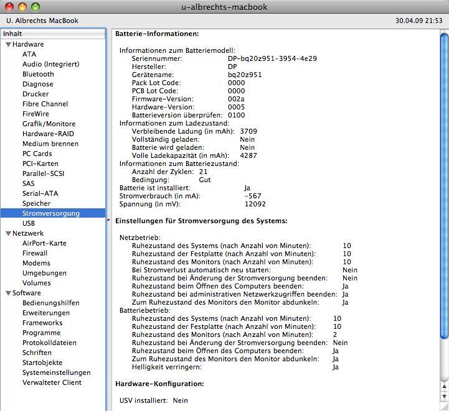Click the Bedingung value Gut
The image size is (449, 411).
205,180
